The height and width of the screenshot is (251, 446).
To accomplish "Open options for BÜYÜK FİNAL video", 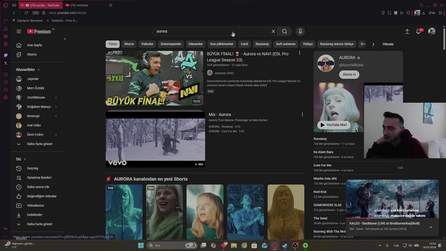I will 299,53.
